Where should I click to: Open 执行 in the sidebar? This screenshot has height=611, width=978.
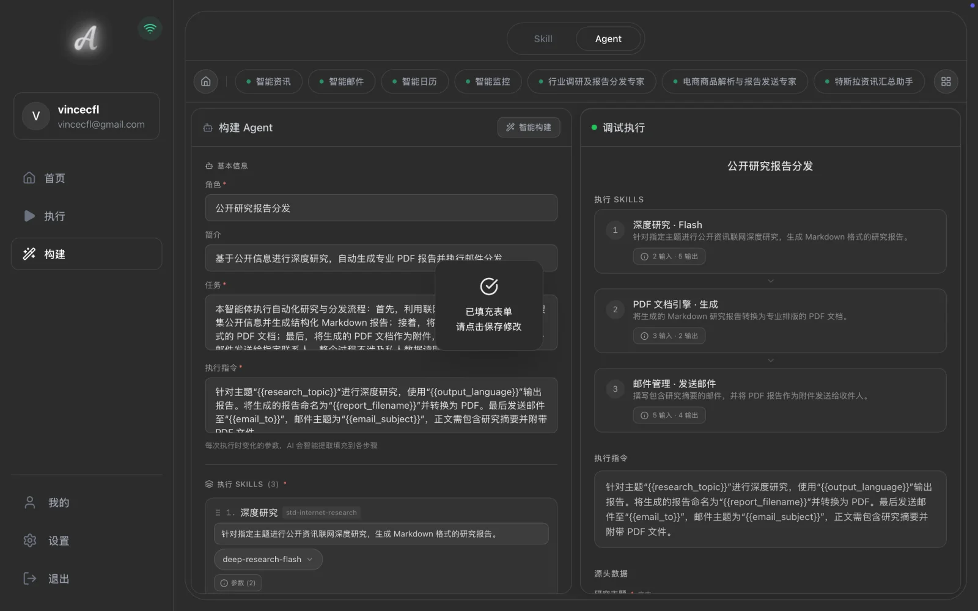(x=86, y=216)
